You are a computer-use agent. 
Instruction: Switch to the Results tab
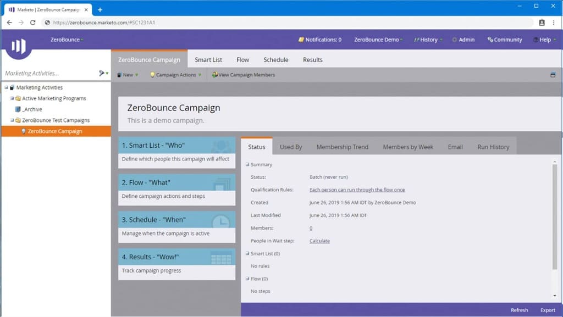313,59
